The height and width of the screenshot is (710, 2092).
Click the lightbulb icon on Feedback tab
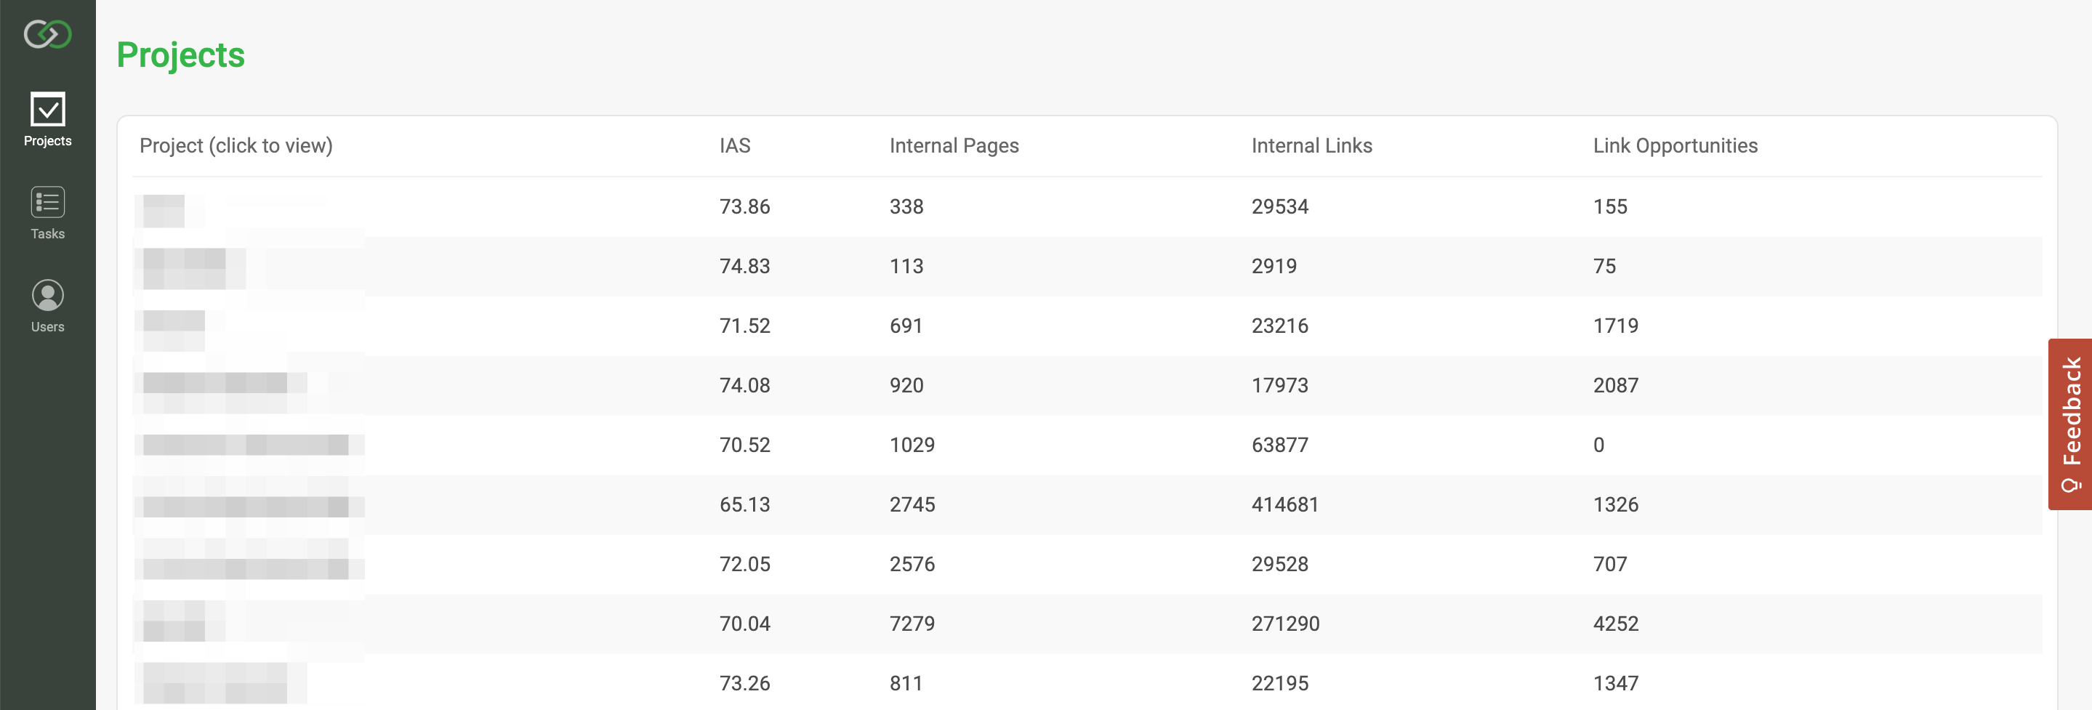[2070, 485]
